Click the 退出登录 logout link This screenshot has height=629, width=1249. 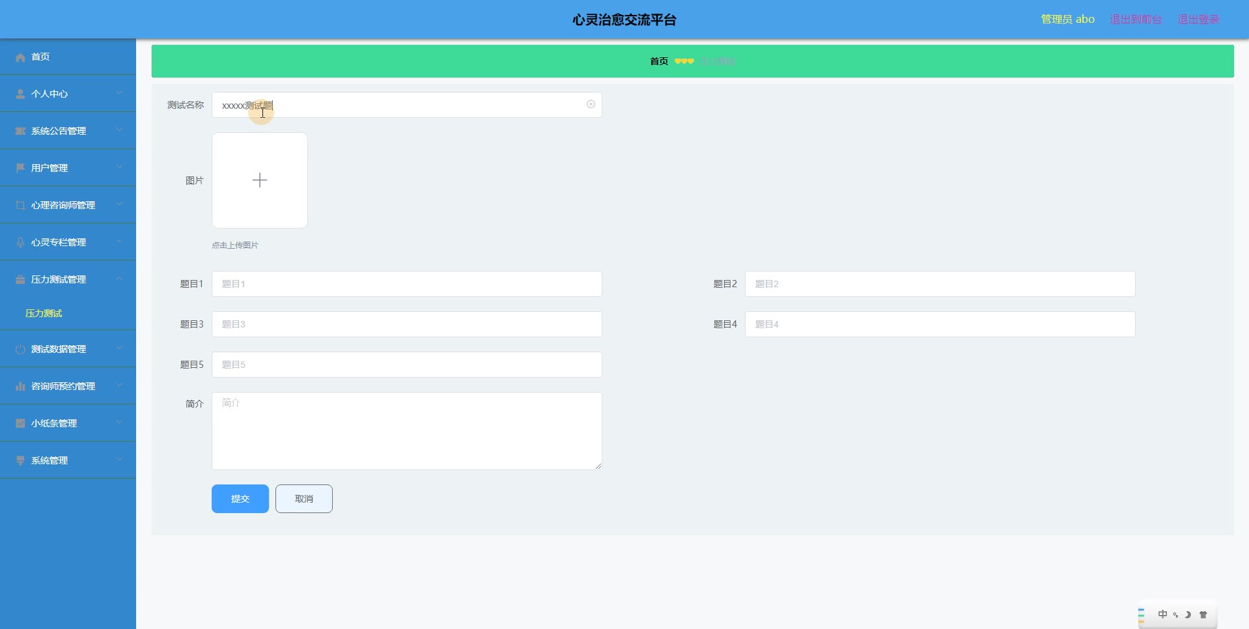coord(1198,20)
